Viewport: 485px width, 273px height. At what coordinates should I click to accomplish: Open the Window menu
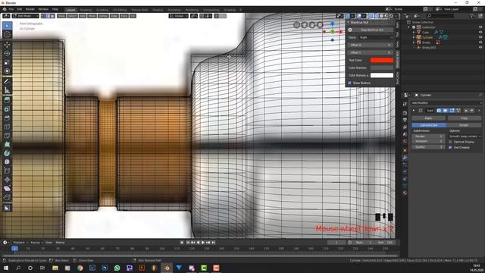click(x=43, y=9)
